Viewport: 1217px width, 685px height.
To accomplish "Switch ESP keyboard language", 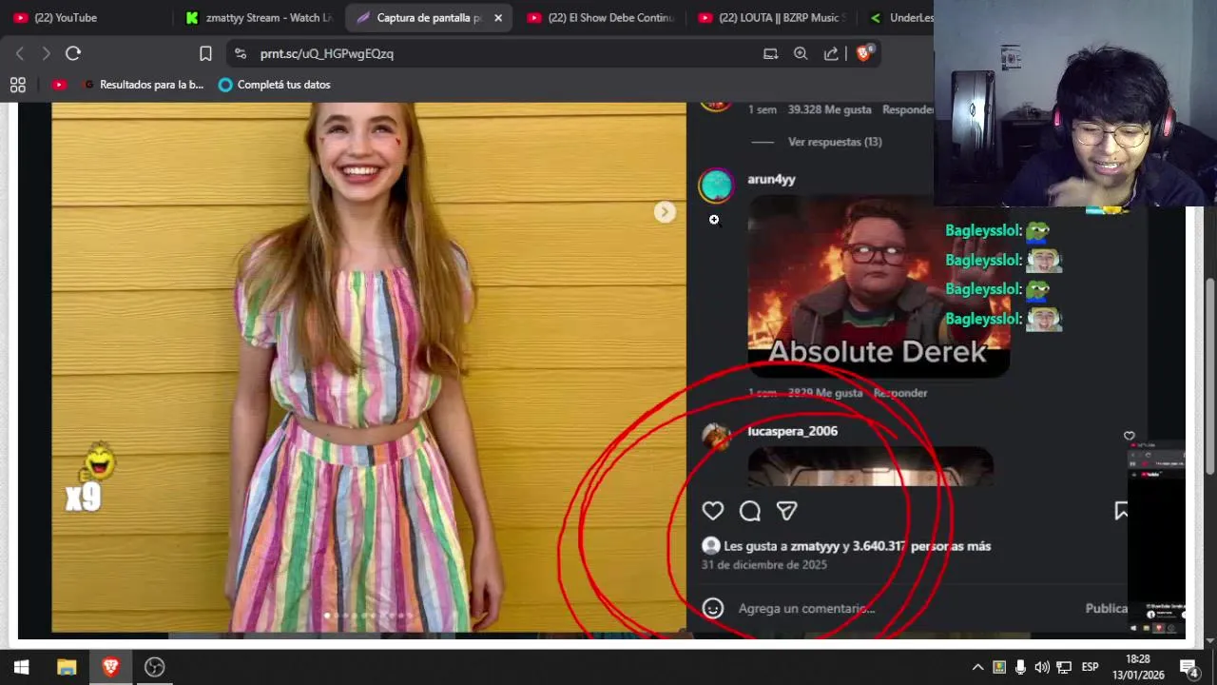I will [1091, 667].
